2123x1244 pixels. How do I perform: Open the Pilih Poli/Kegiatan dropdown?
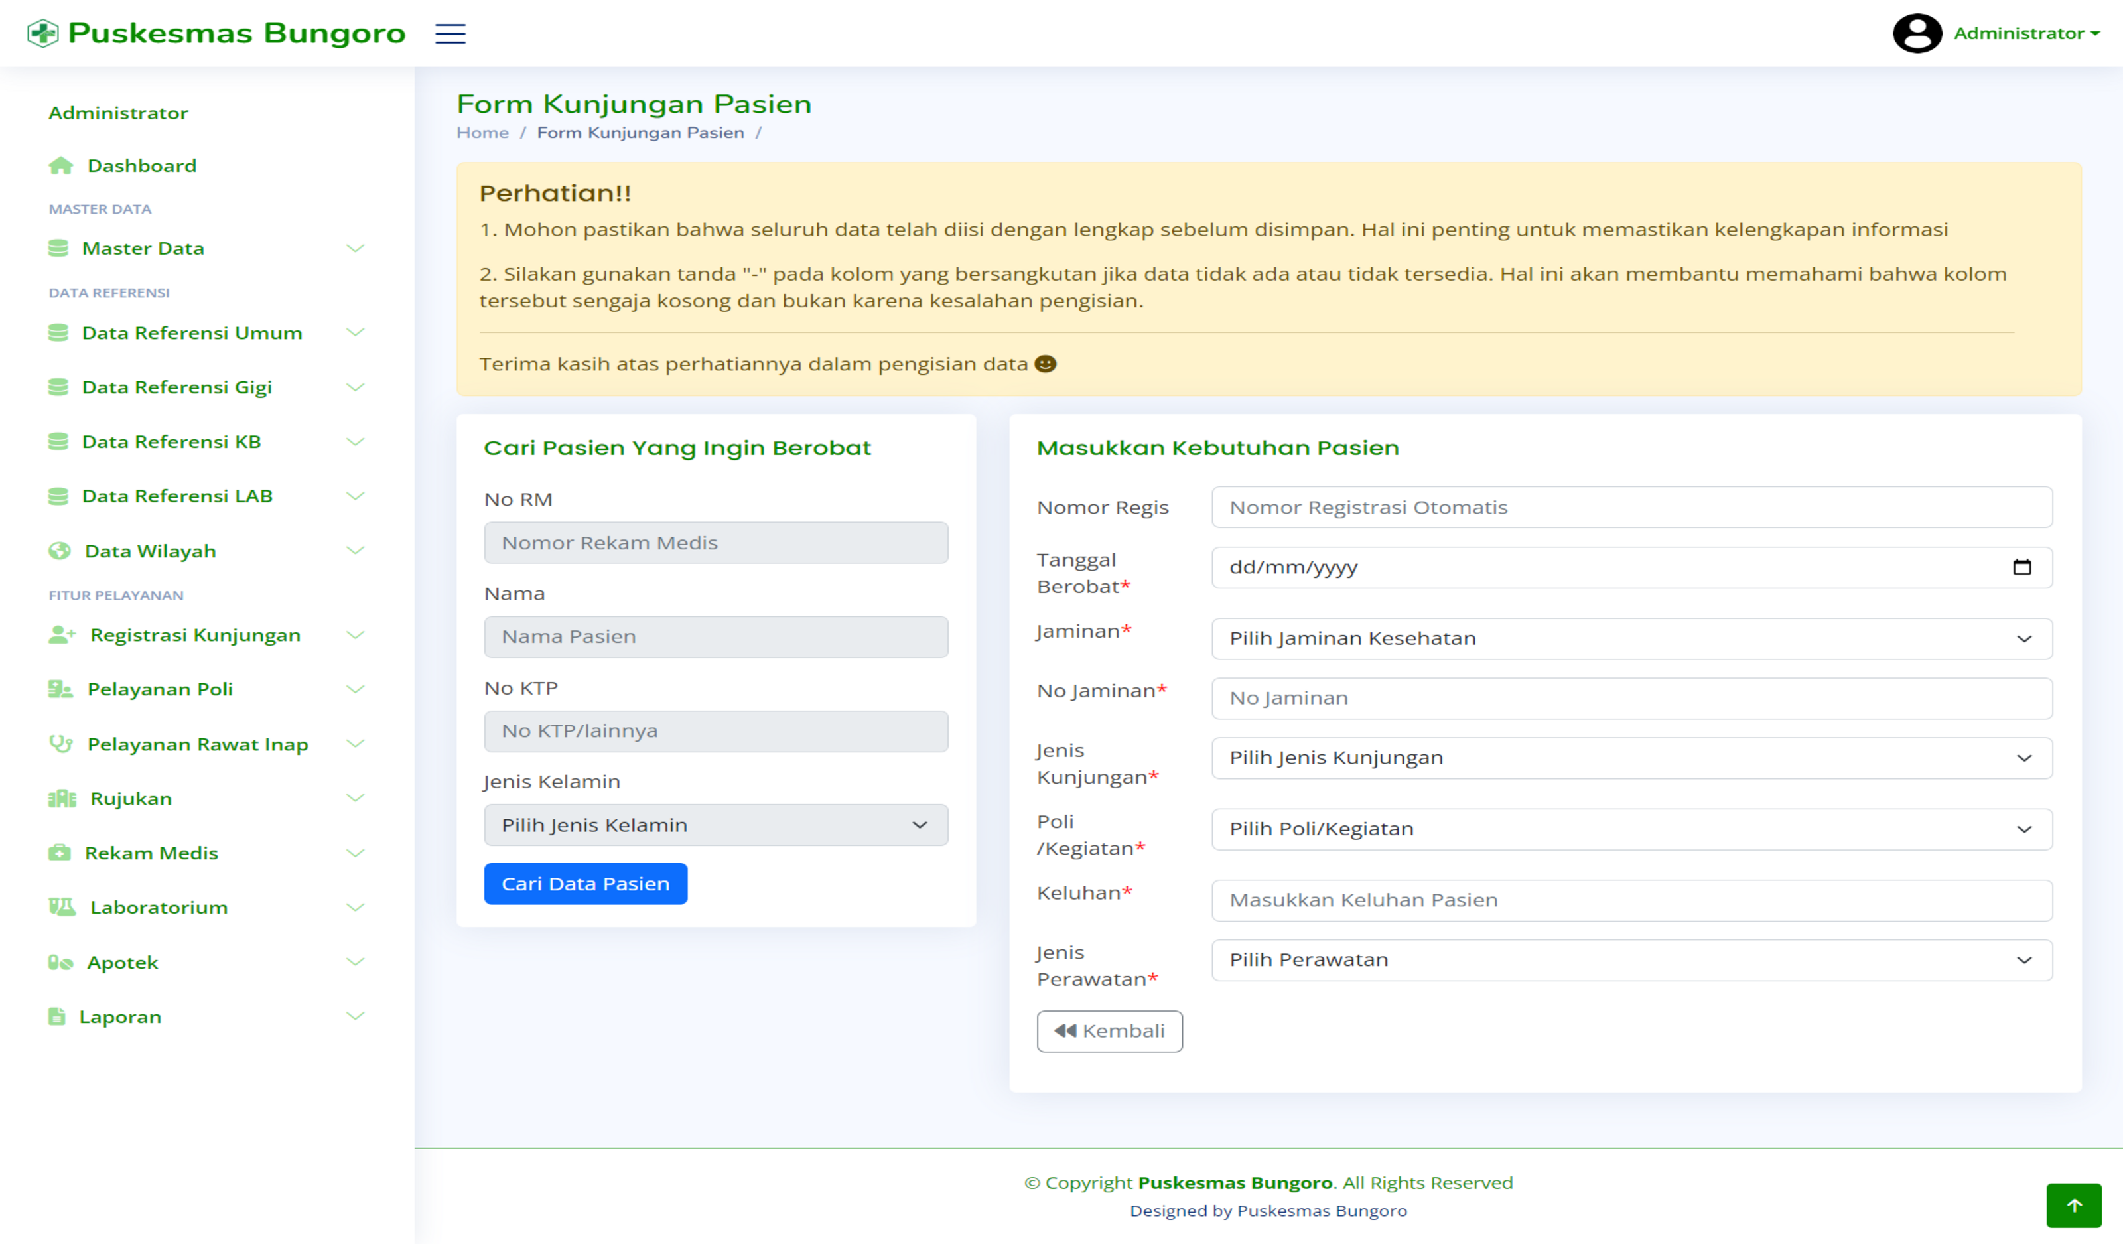coord(1631,829)
